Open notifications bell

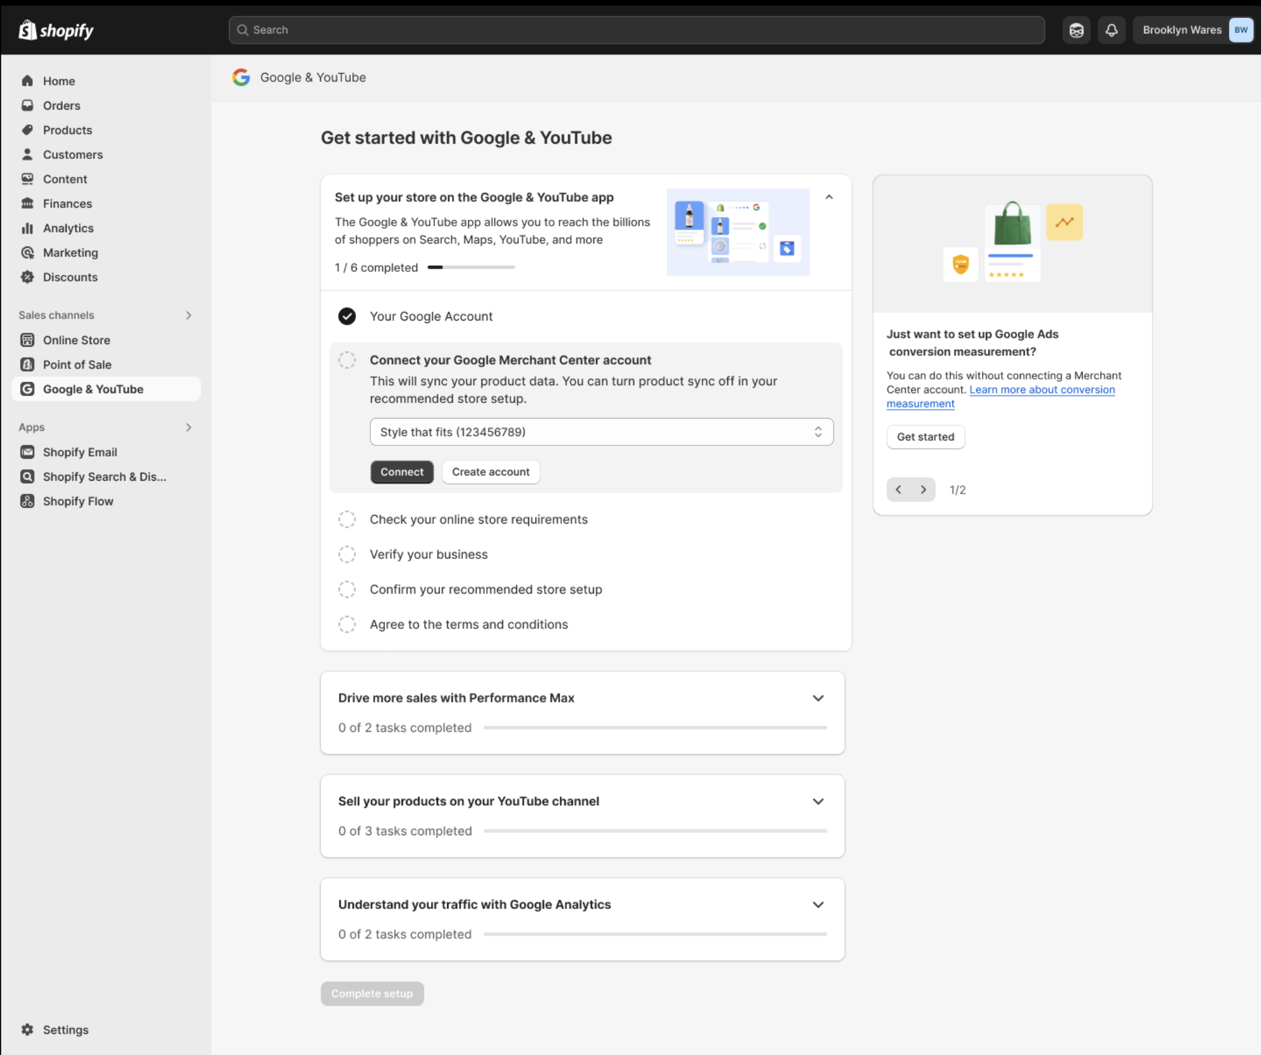point(1112,30)
